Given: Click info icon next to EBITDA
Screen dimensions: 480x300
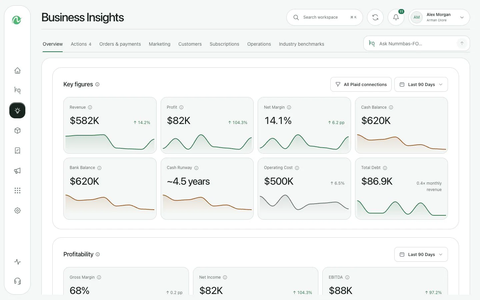Looking at the screenshot, I should click(x=347, y=277).
